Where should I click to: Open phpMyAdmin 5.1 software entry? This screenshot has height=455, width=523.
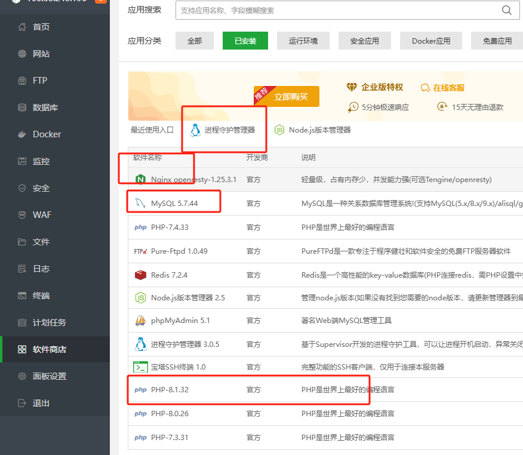pos(180,320)
